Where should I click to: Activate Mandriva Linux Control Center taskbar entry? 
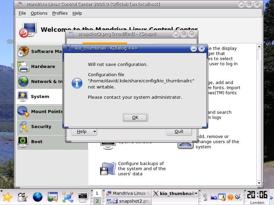tap(128, 193)
